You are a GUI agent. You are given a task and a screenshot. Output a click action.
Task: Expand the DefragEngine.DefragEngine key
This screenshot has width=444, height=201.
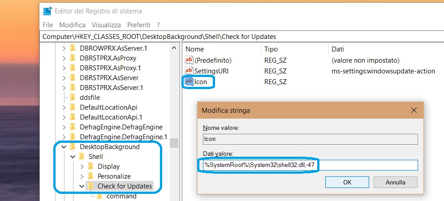coord(64,127)
